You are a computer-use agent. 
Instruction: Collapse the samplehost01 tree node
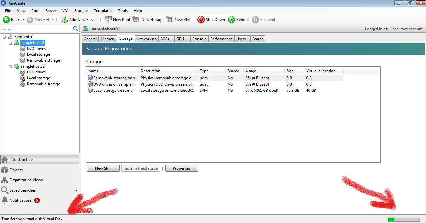(x=10, y=43)
